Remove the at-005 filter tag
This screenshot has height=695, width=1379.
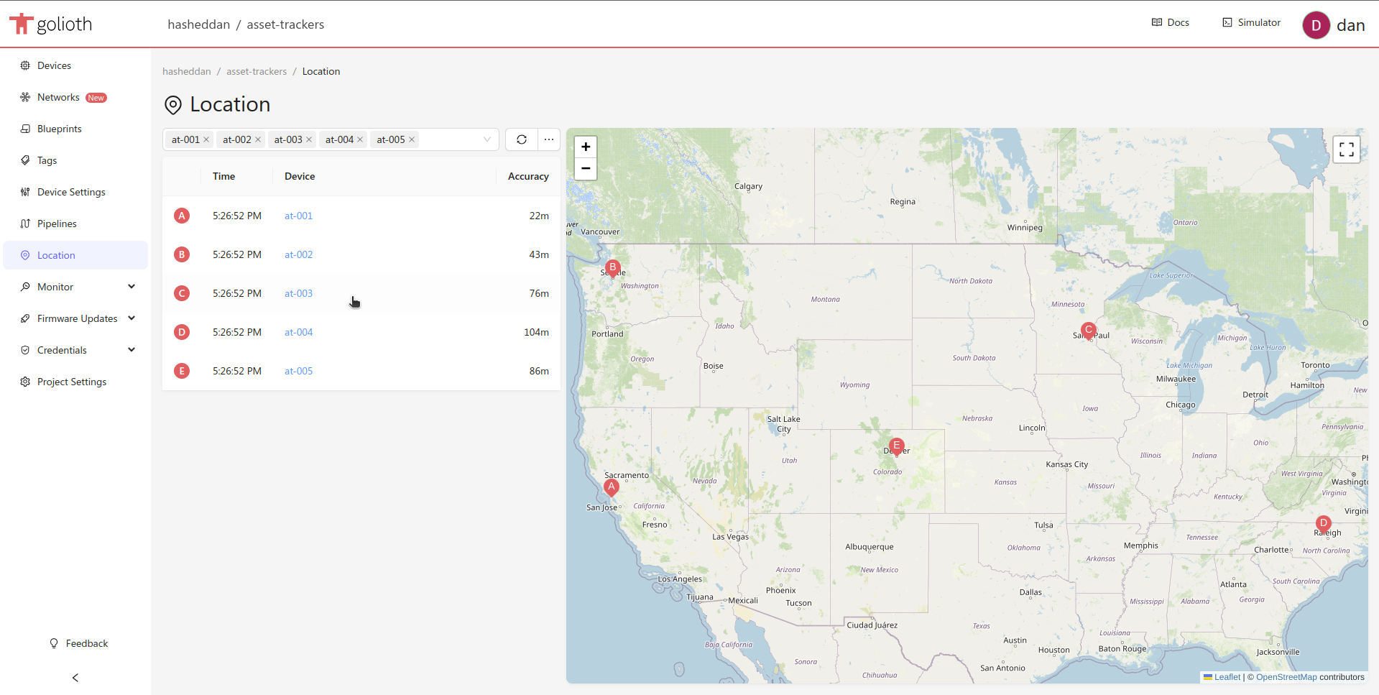click(412, 139)
